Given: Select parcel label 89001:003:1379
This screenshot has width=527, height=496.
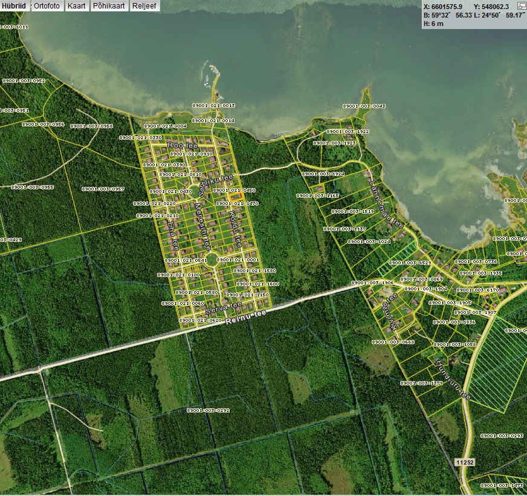Looking at the screenshot, I should [421, 383].
